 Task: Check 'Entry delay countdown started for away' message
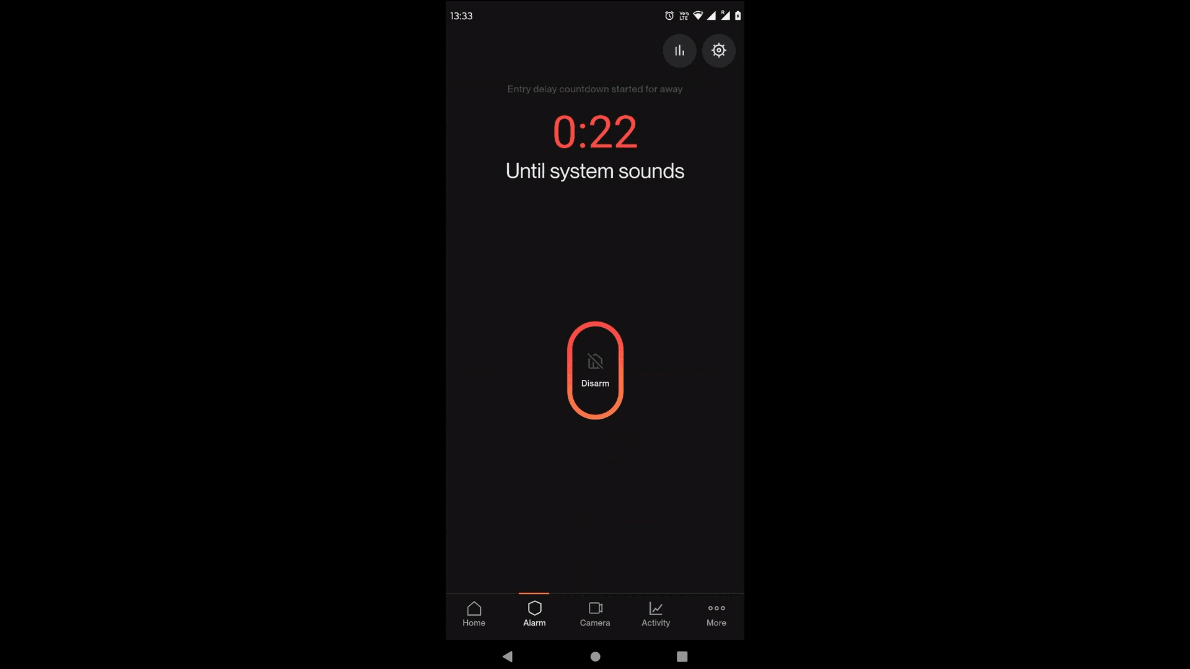click(x=594, y=89)
